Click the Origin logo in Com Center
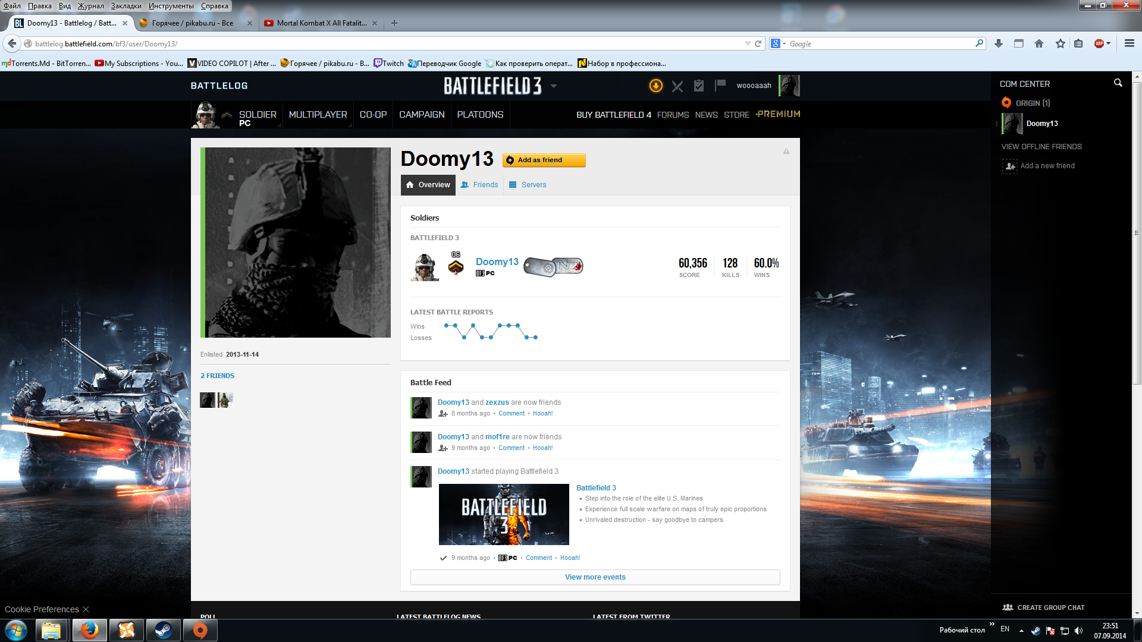Screen dimensions: 1142x642 coord(1006,103)
